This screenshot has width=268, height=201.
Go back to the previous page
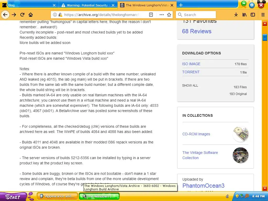coord(5,15)
